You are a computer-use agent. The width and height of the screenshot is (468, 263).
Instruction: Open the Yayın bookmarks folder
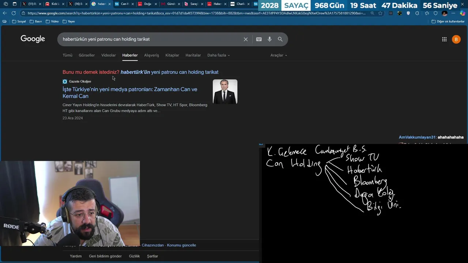click(x=68, y=21)
